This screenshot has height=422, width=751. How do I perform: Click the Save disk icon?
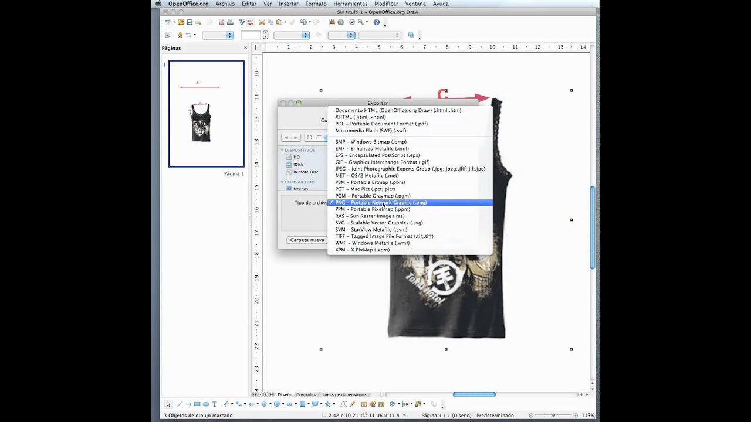(x=190, y=22)
